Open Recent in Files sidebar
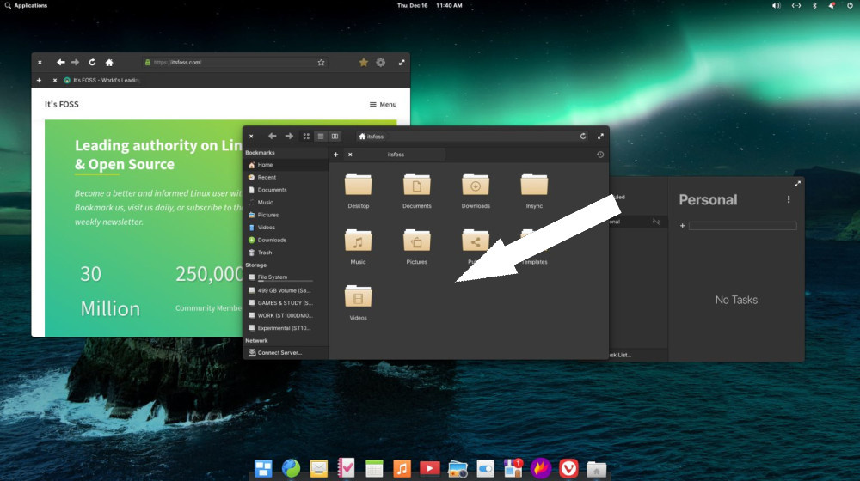This screenshot has width=860, height=481. 286,178
